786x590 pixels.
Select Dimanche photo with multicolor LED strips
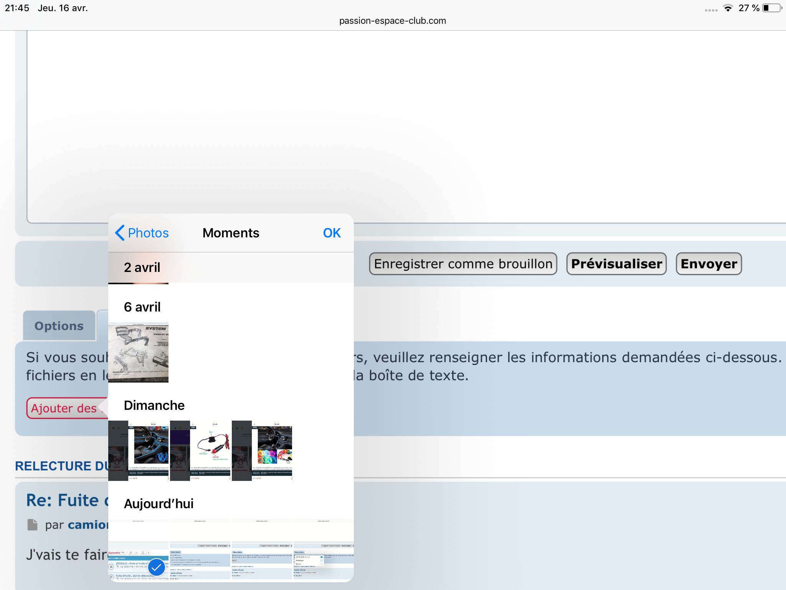[x=262, y=450]
